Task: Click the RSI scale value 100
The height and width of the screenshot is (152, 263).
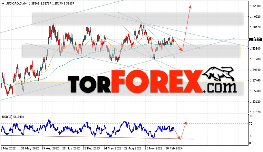Action: coord(252,116)
